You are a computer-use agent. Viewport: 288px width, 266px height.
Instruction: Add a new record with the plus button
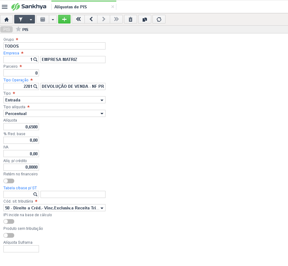pyautogui.click(x=64, y=19)
